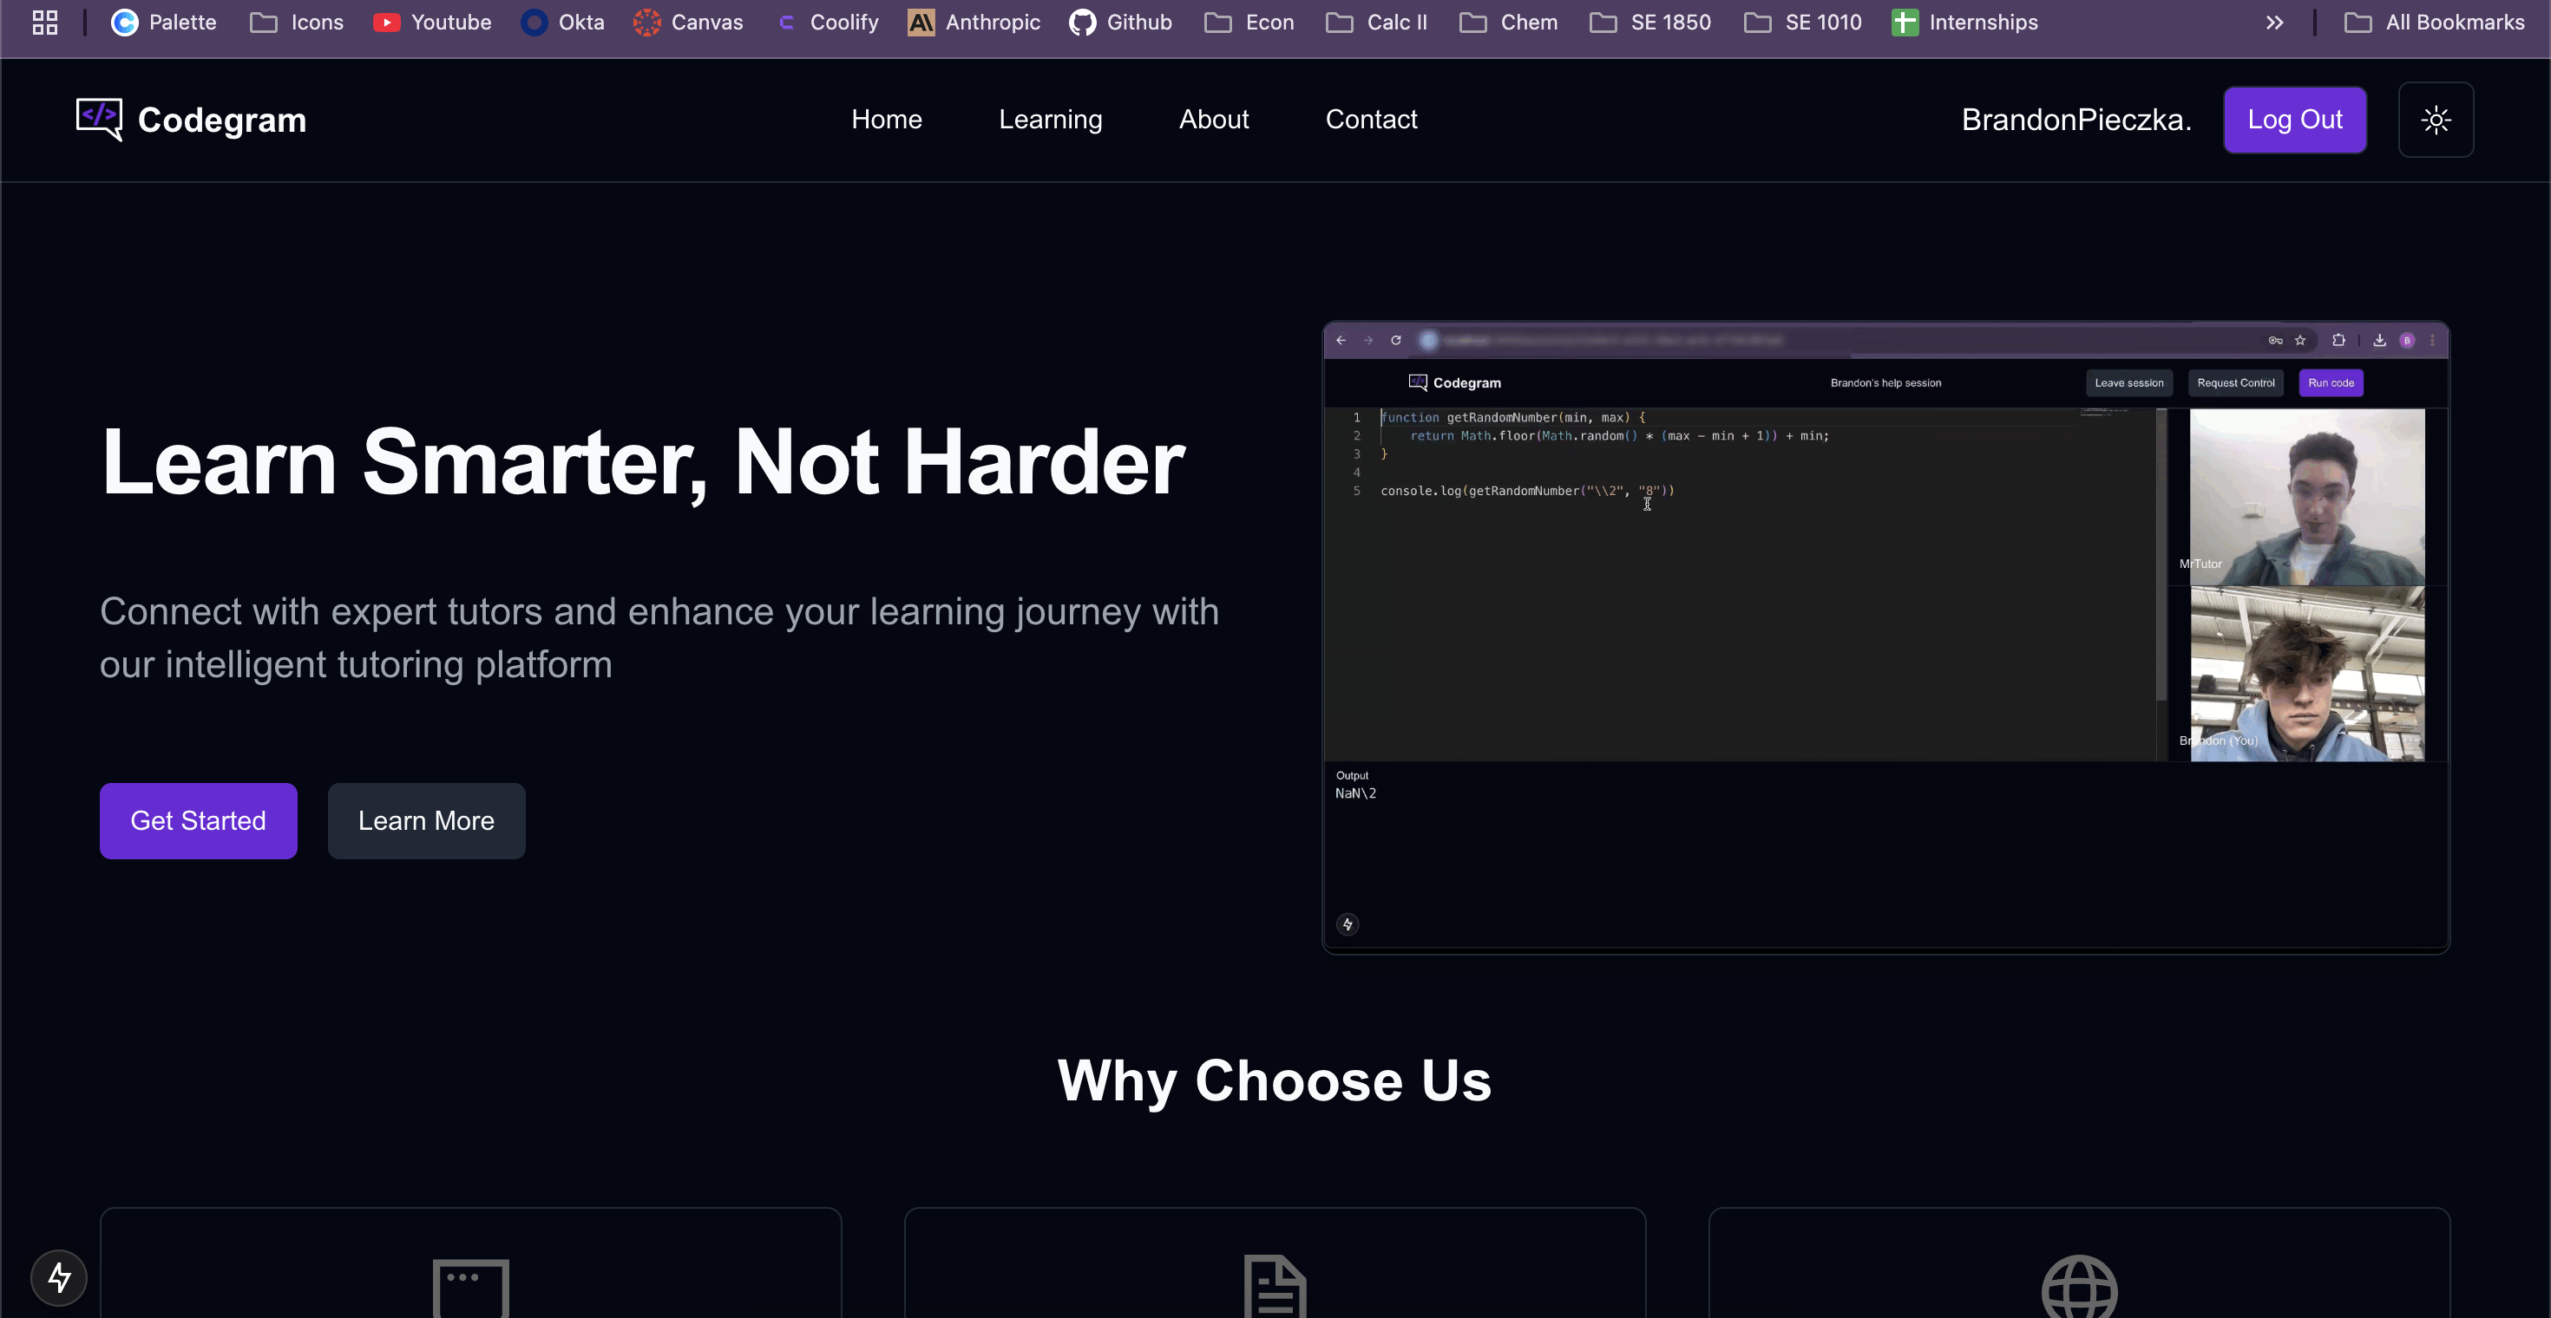Click the help session preview screenshot
This screenshot has width=2551, height=1318.
click(x=1885, y=636)
